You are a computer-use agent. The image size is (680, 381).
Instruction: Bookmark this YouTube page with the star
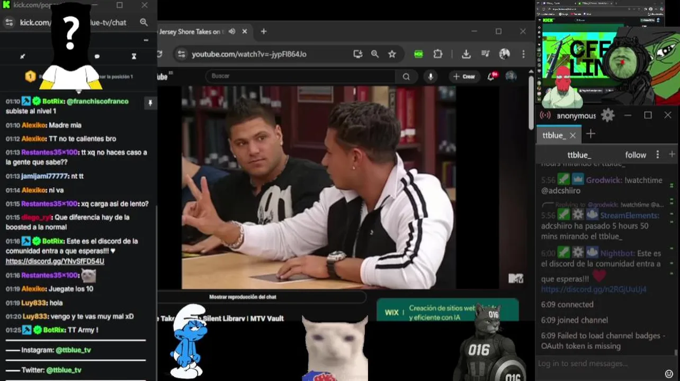(392, 54)
